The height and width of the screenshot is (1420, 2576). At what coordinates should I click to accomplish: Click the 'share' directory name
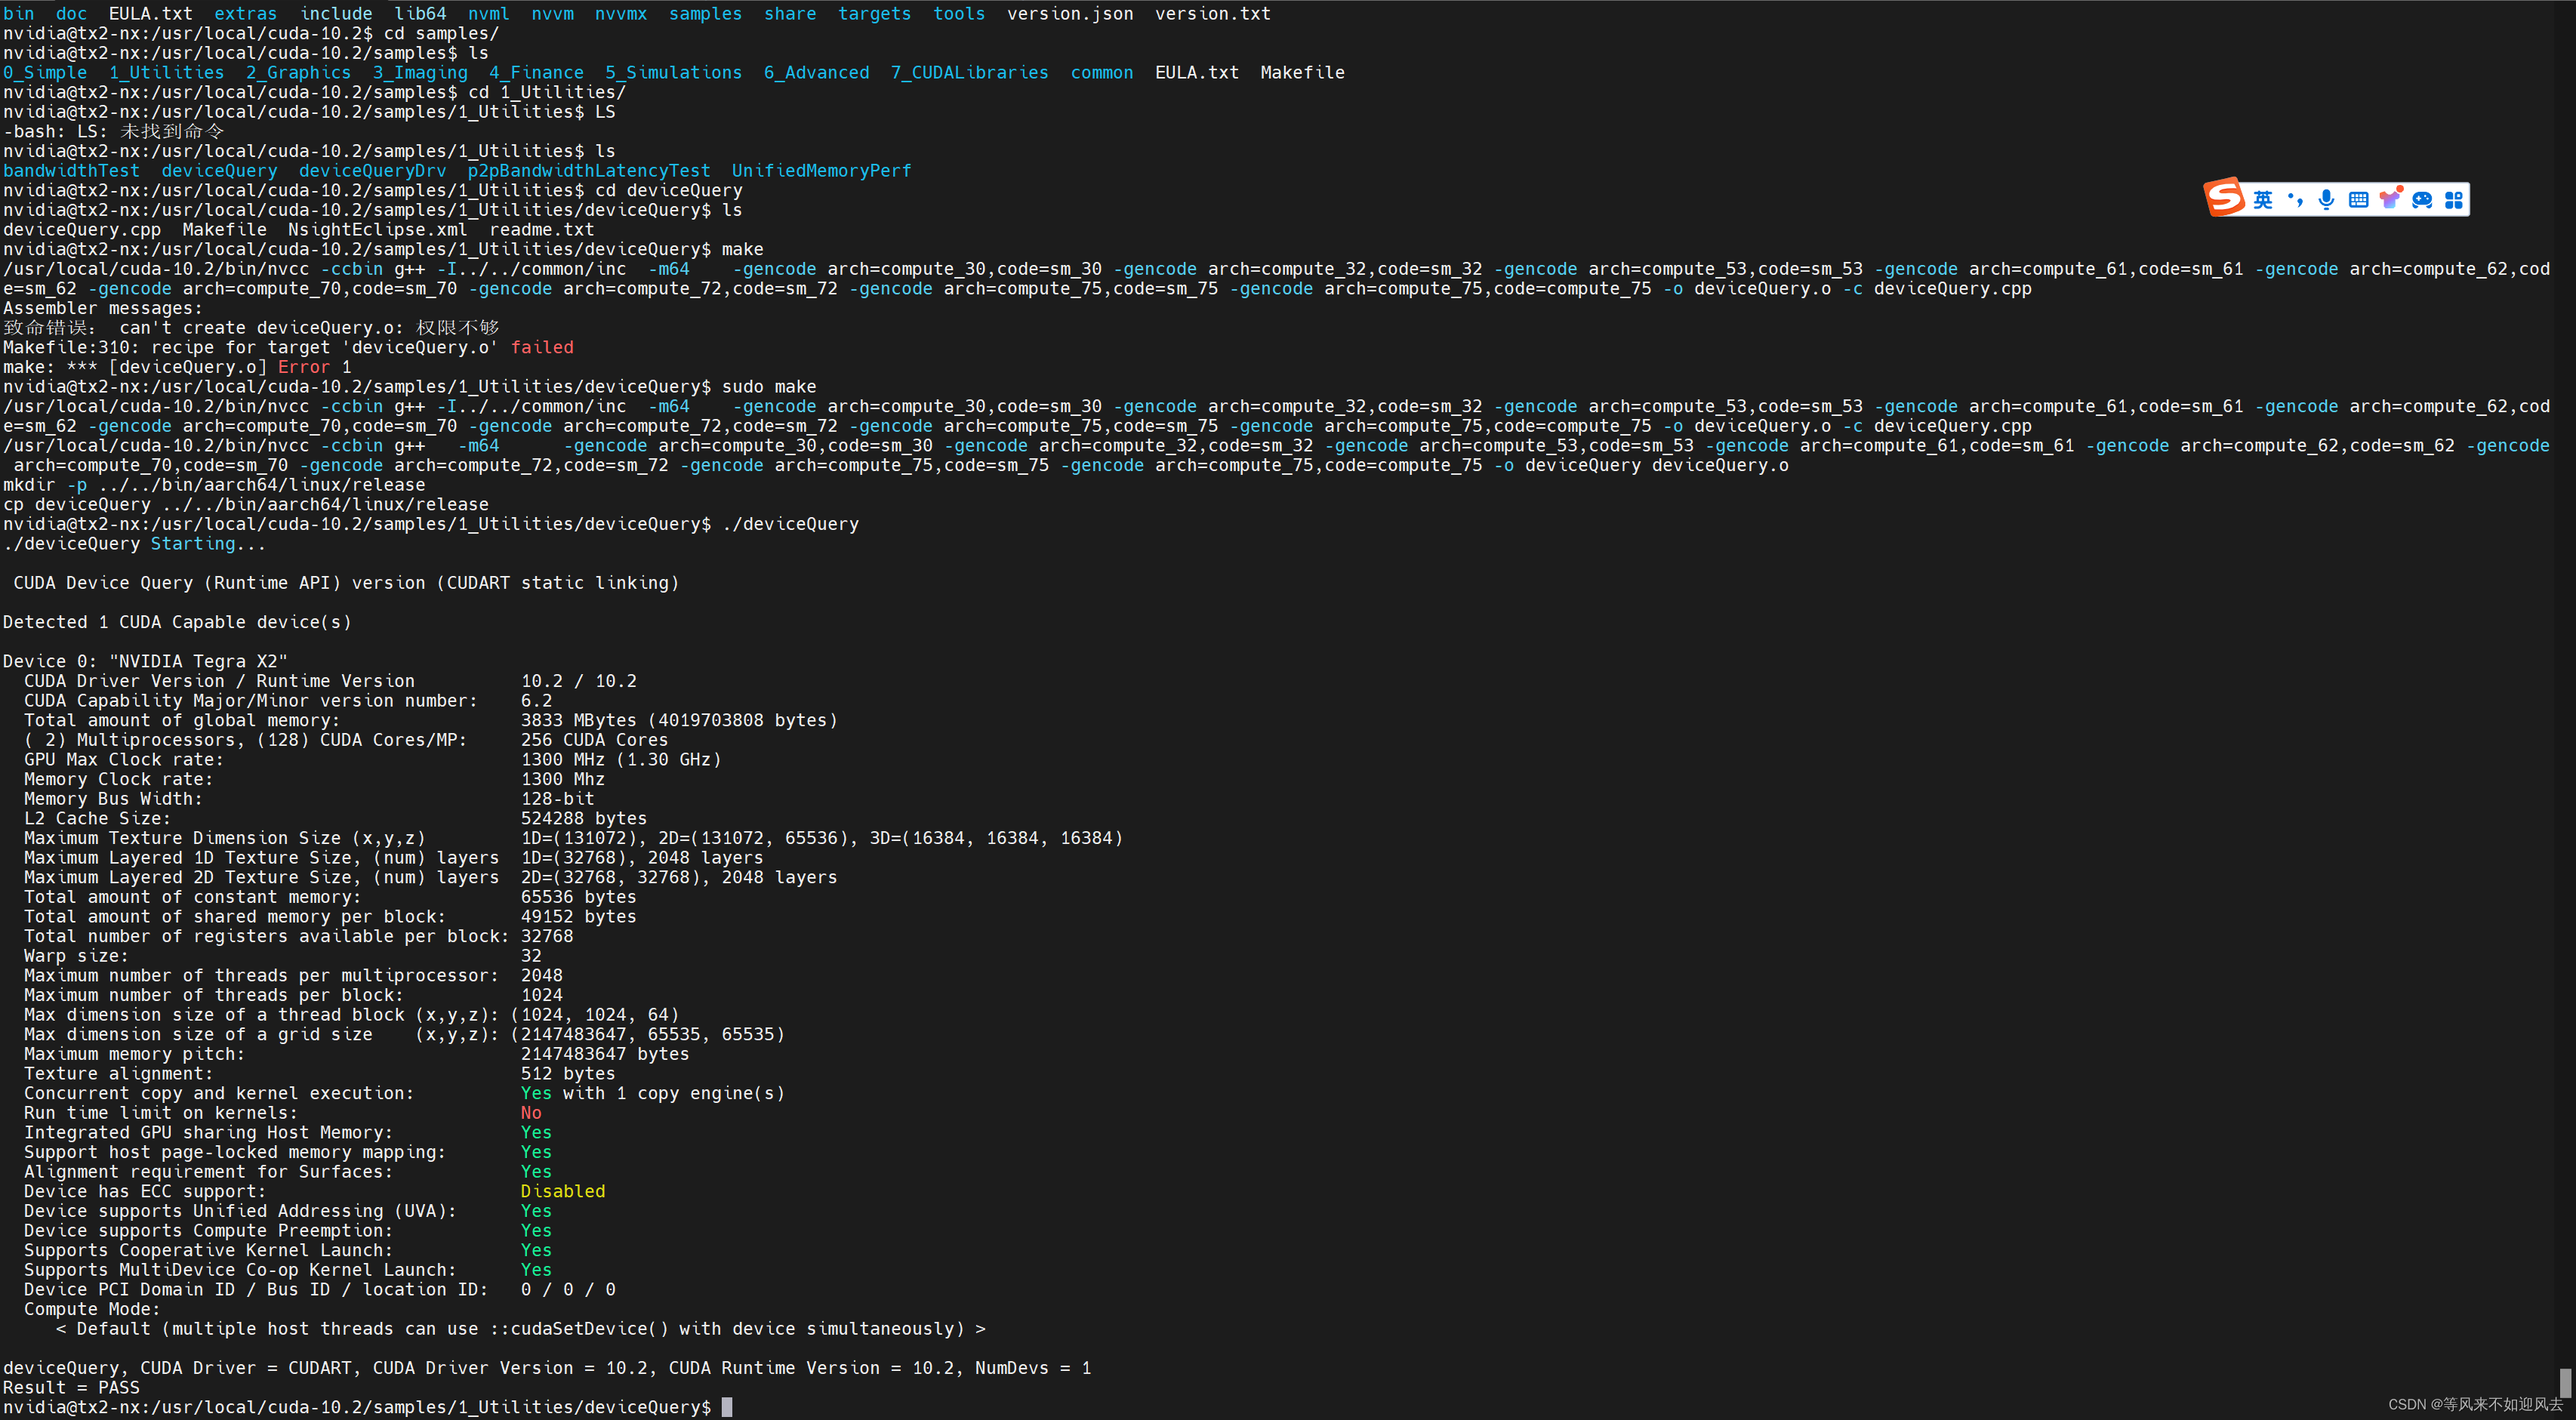790,14
